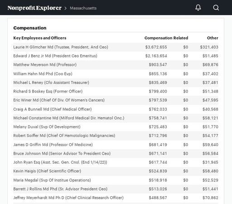Click the Other column header
Image resolution: width=232 pixels, height=204 pixels.
pyautogui.click(x=213, y=38)
